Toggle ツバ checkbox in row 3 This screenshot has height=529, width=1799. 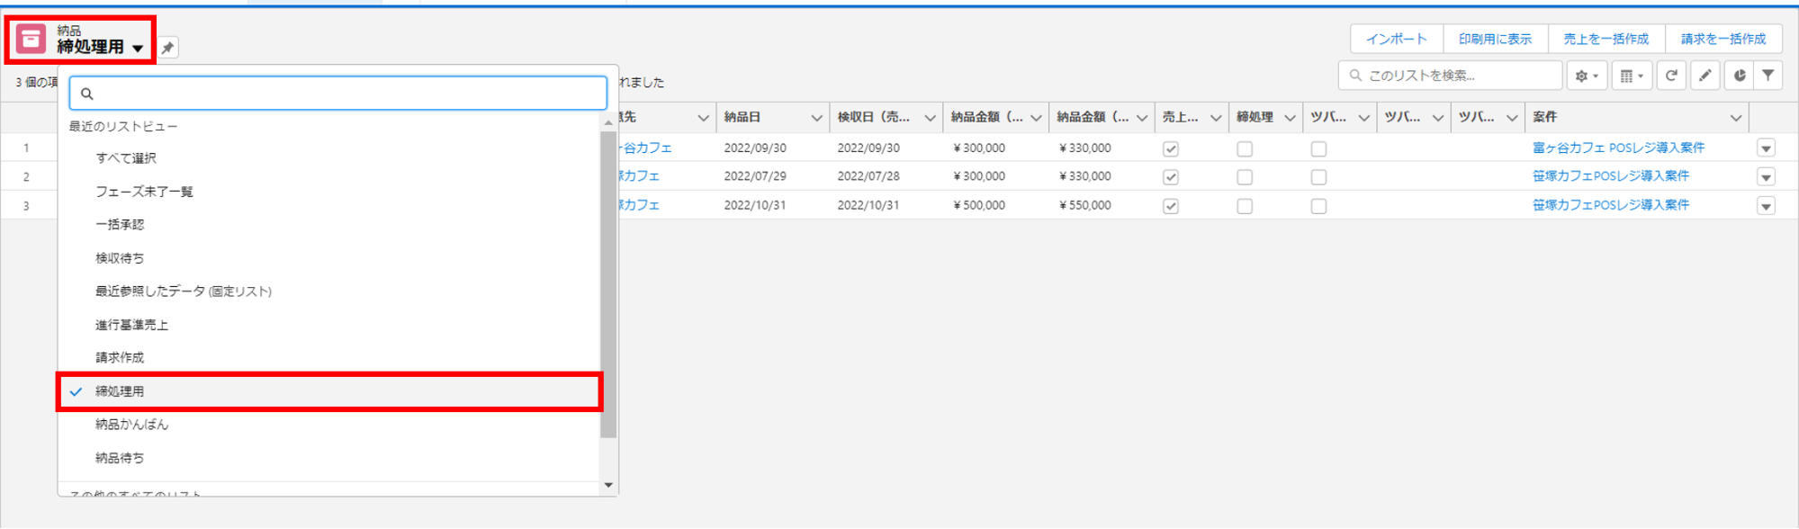coord(1318,206)
